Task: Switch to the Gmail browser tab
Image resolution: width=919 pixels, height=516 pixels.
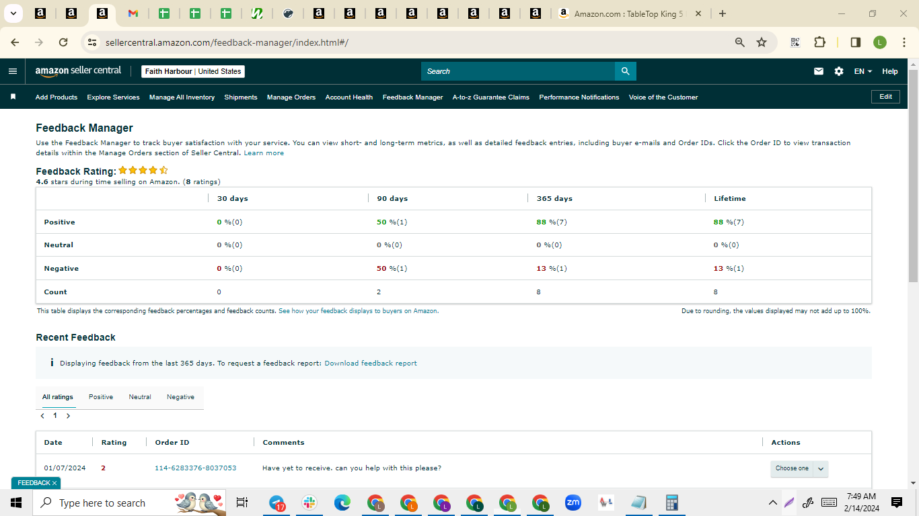Action: click(x=133, y=13)
